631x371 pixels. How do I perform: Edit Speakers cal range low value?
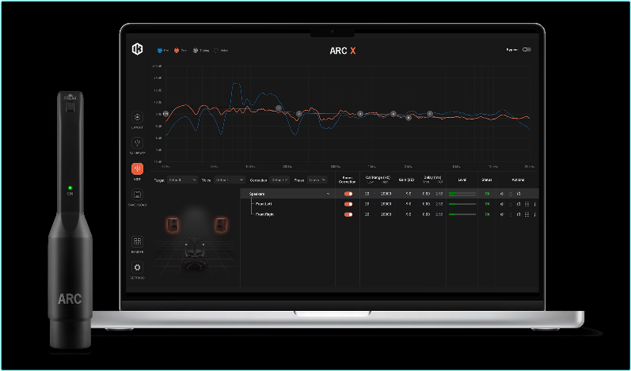coord(367,194)
